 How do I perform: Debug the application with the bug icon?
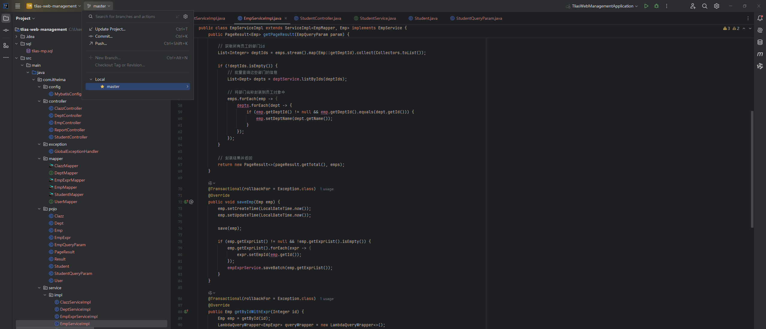656,6
